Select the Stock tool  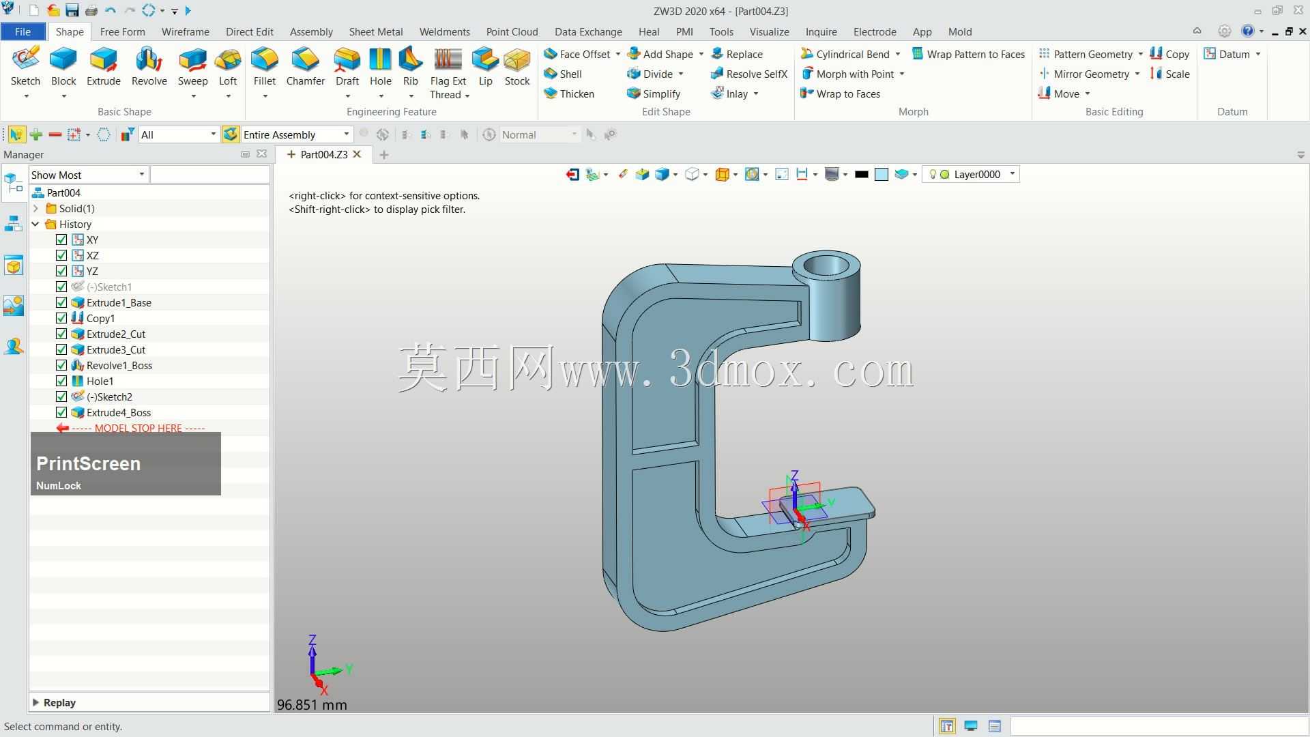tap(517, 67)
